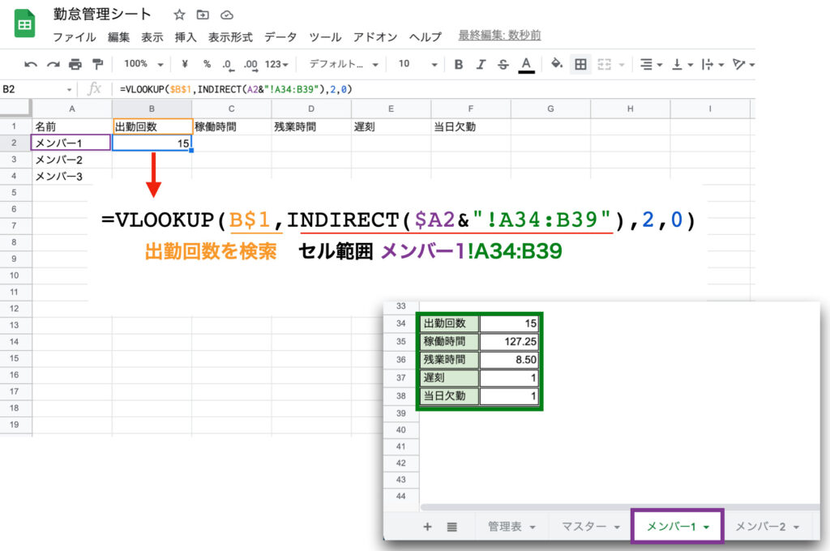This screenshot has width=830, height=551.
Task: Format as percent
Action: 207,64
